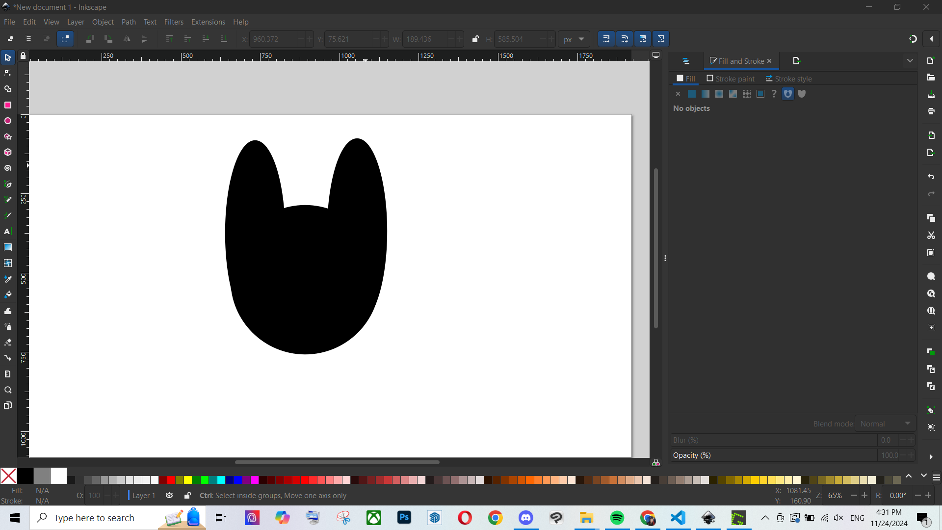Select the Zoom magnifier tool
The height and width of the screenshot is (530, 942).
point(8,390)
